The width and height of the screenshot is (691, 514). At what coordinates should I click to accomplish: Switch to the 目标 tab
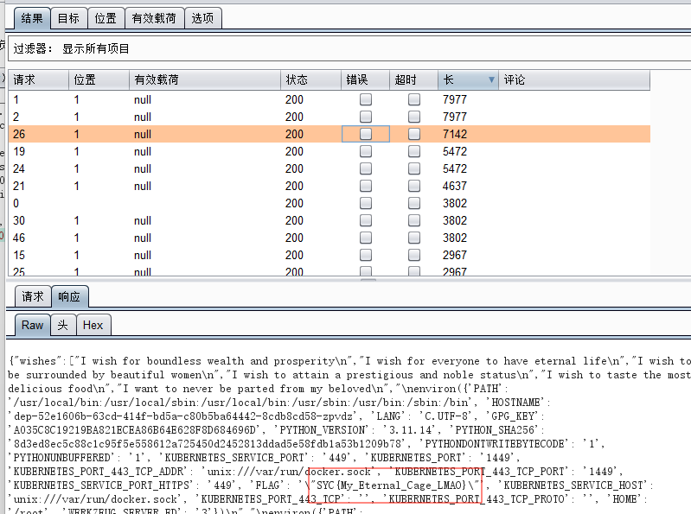click(69, 17)
